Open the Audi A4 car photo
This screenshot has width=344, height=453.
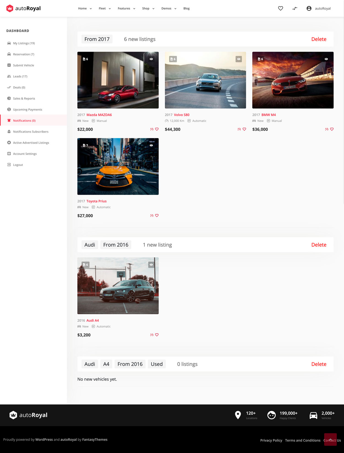118,286
